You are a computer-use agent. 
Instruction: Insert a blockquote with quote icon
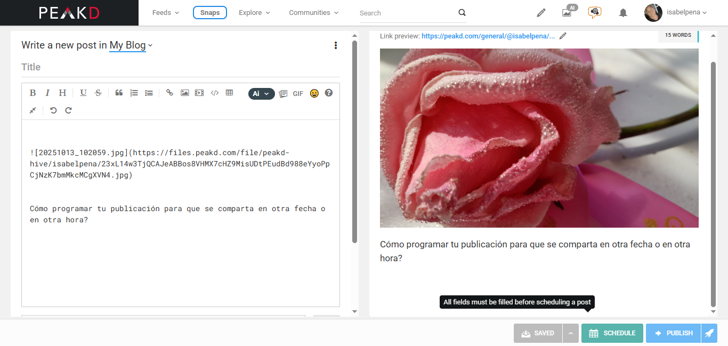[119, 93]
